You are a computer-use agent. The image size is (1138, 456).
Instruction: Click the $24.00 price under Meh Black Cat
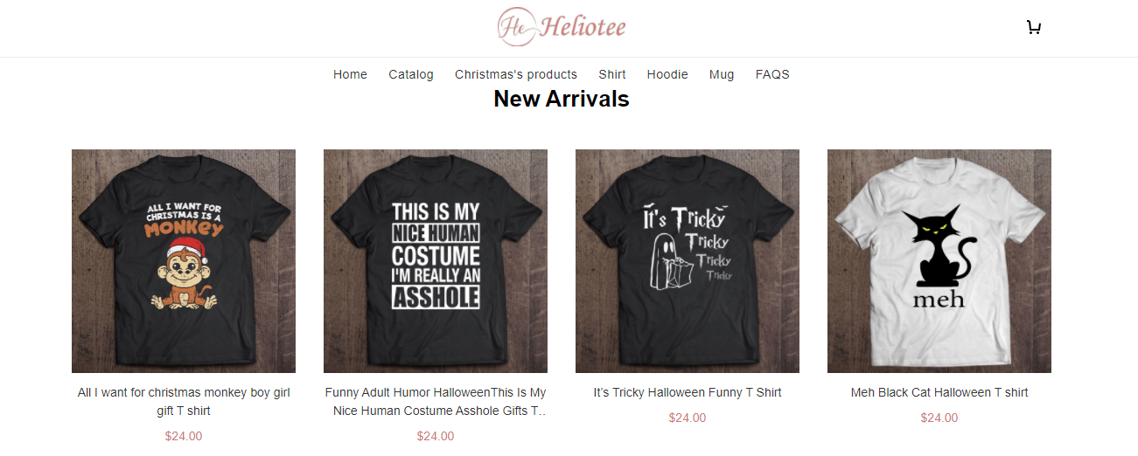939,418
